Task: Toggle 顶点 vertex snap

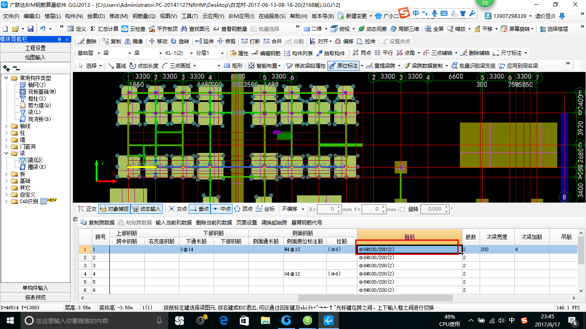Action: coord(243,209)
